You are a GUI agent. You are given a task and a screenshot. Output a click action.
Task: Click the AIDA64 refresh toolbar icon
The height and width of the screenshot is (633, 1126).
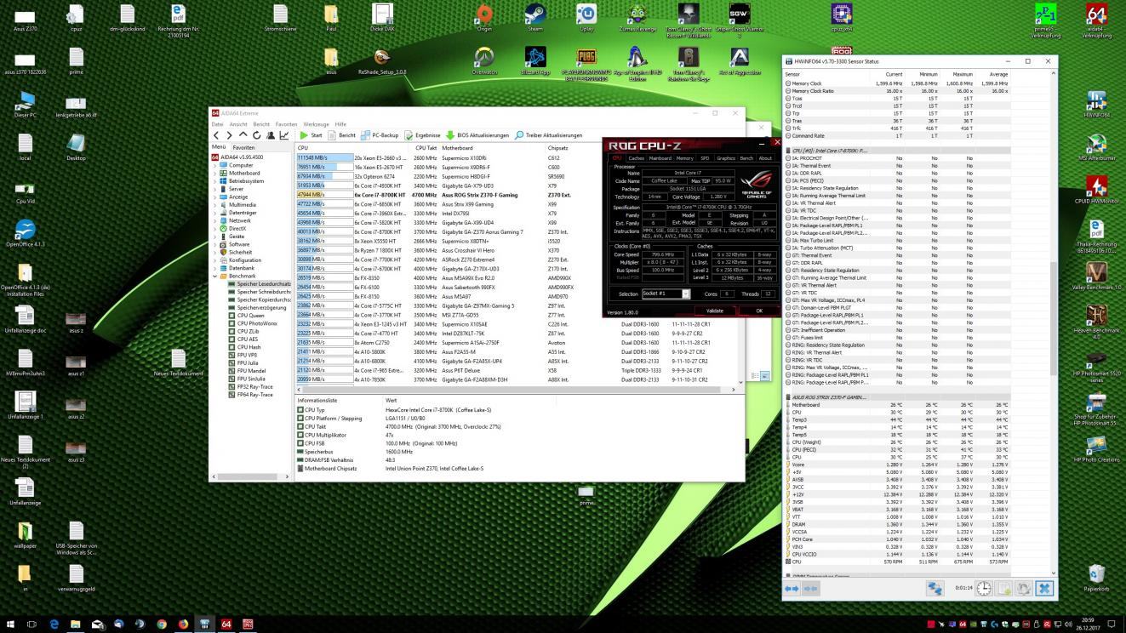[x=258, y=135]
